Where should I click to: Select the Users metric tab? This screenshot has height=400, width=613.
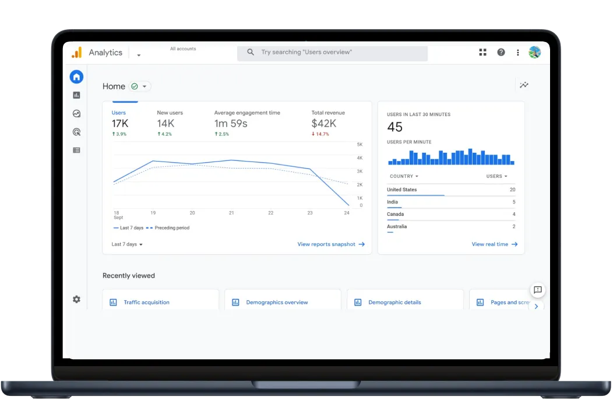121,123
